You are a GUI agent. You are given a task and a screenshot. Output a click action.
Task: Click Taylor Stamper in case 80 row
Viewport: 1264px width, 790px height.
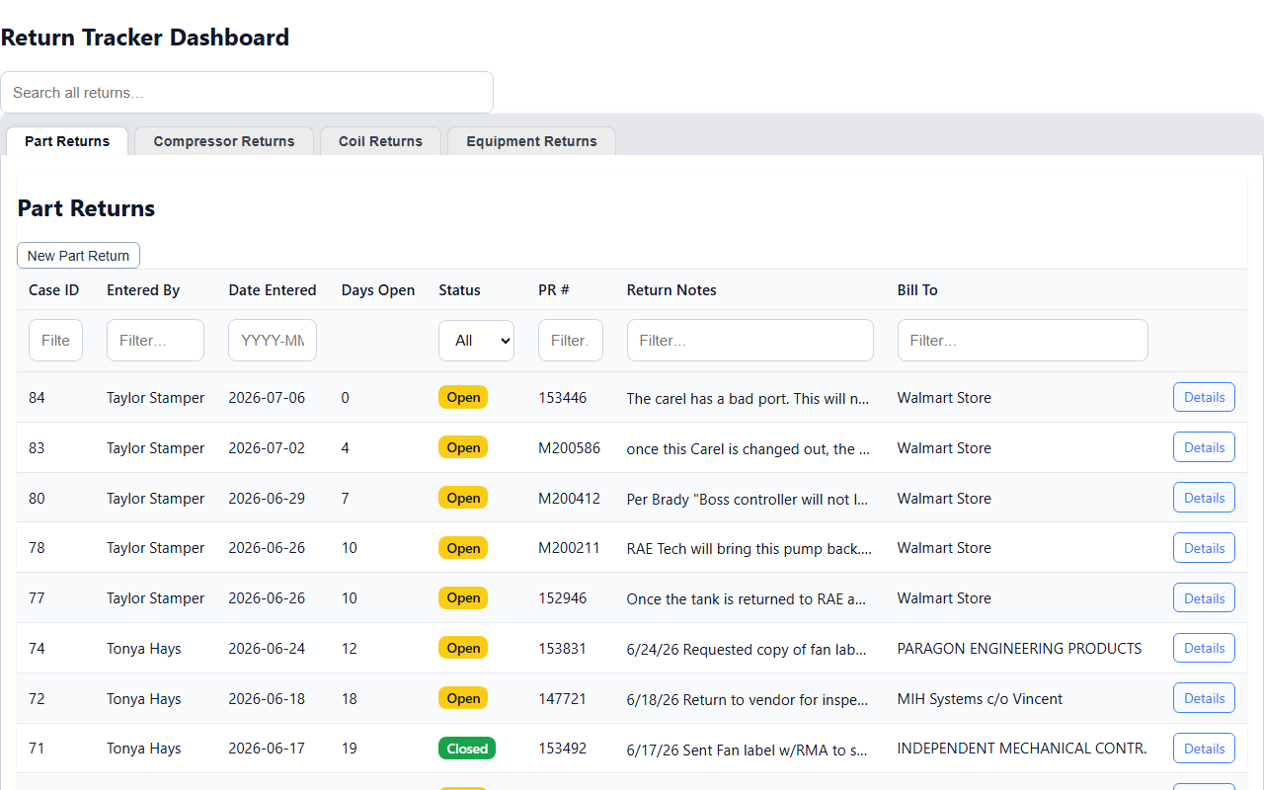156,499
